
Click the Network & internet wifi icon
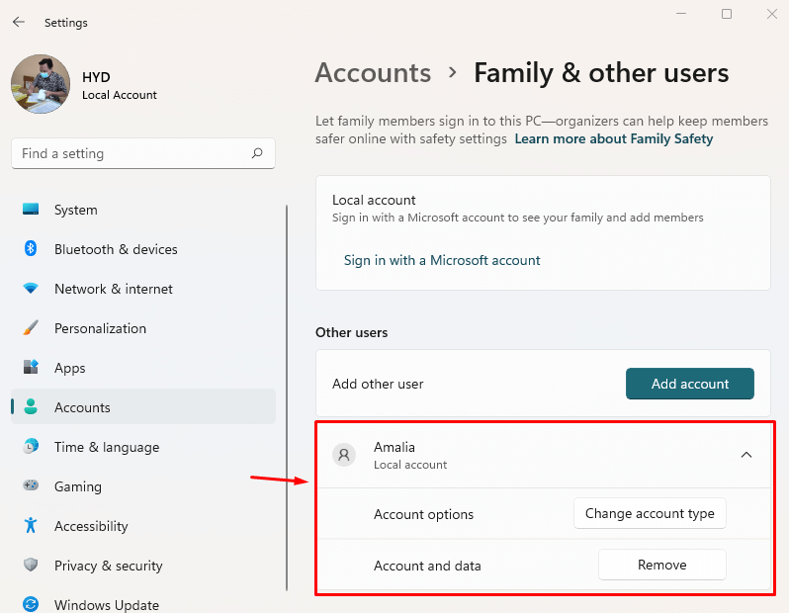[x=31, y=289]
